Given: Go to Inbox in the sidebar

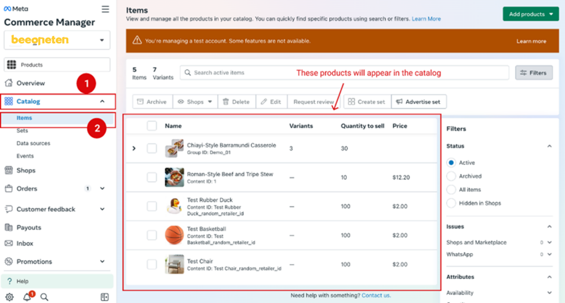Looking at the screenshot, I should [24, 243].
